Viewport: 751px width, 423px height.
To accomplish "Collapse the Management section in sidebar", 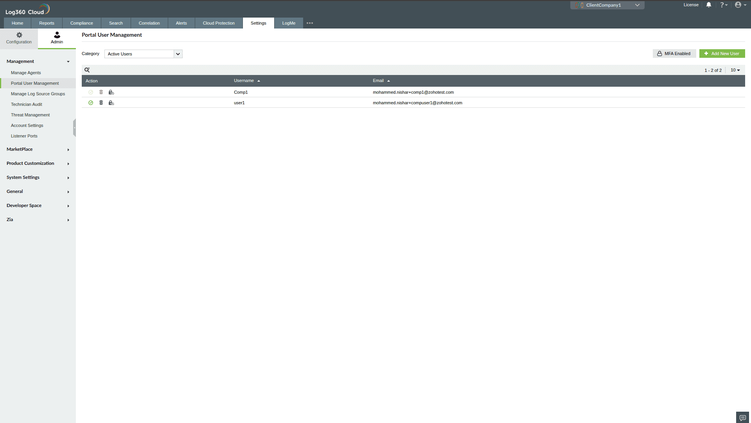I will click(x=68, y=62).
